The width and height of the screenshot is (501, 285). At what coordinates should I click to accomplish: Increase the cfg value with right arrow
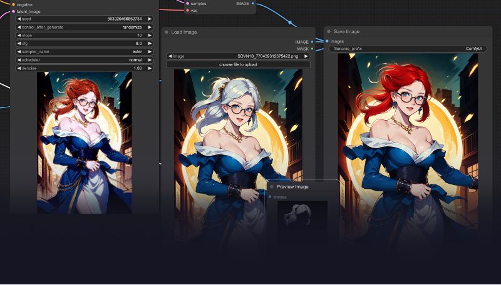pyautogui.click(x=150, y=43)
